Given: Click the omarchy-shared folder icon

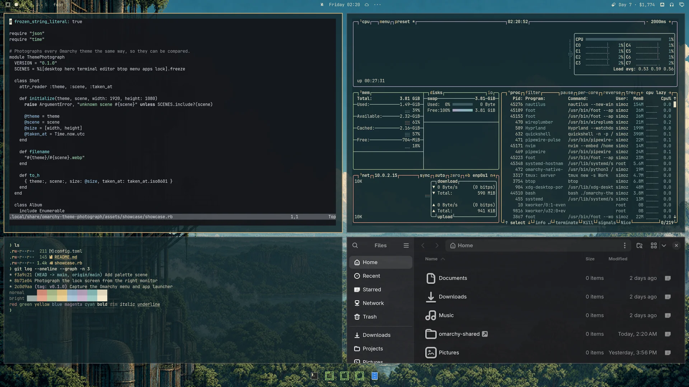Looking at the screenshot, I should click(x=431, y=334).
